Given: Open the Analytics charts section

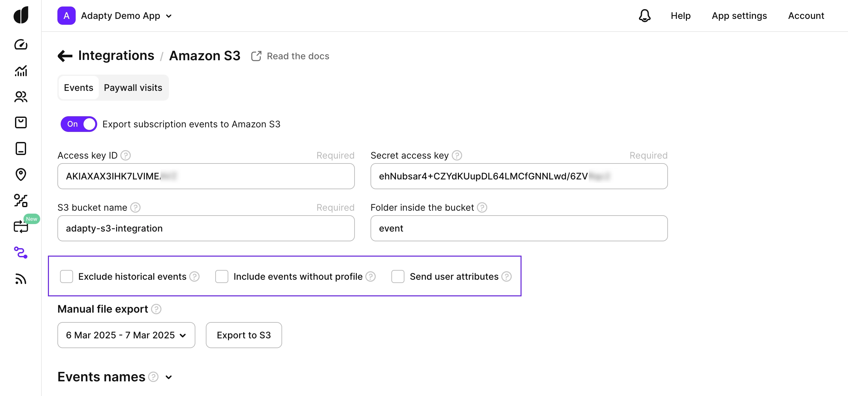Looking at the screenshot, I should tap(21, 71).
